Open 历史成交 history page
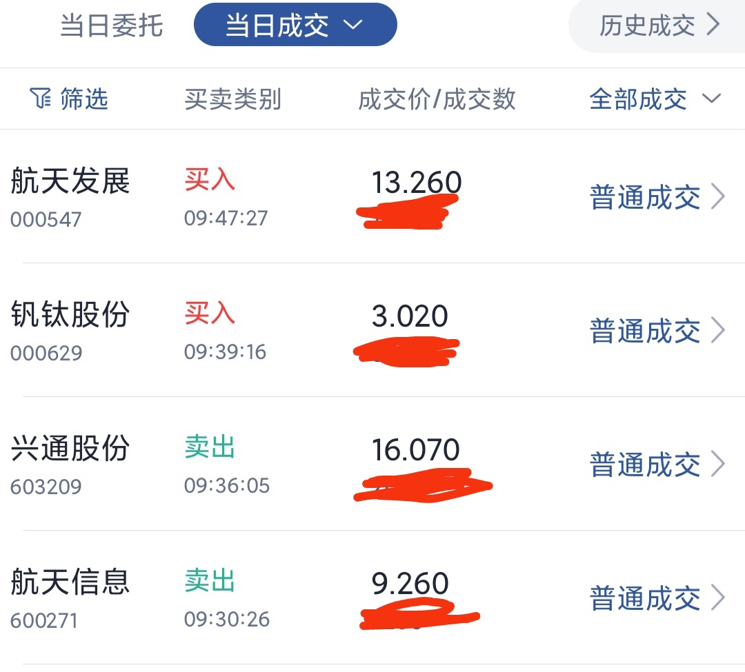The height and width of the screenshot is (672, 745). [647, 26]
